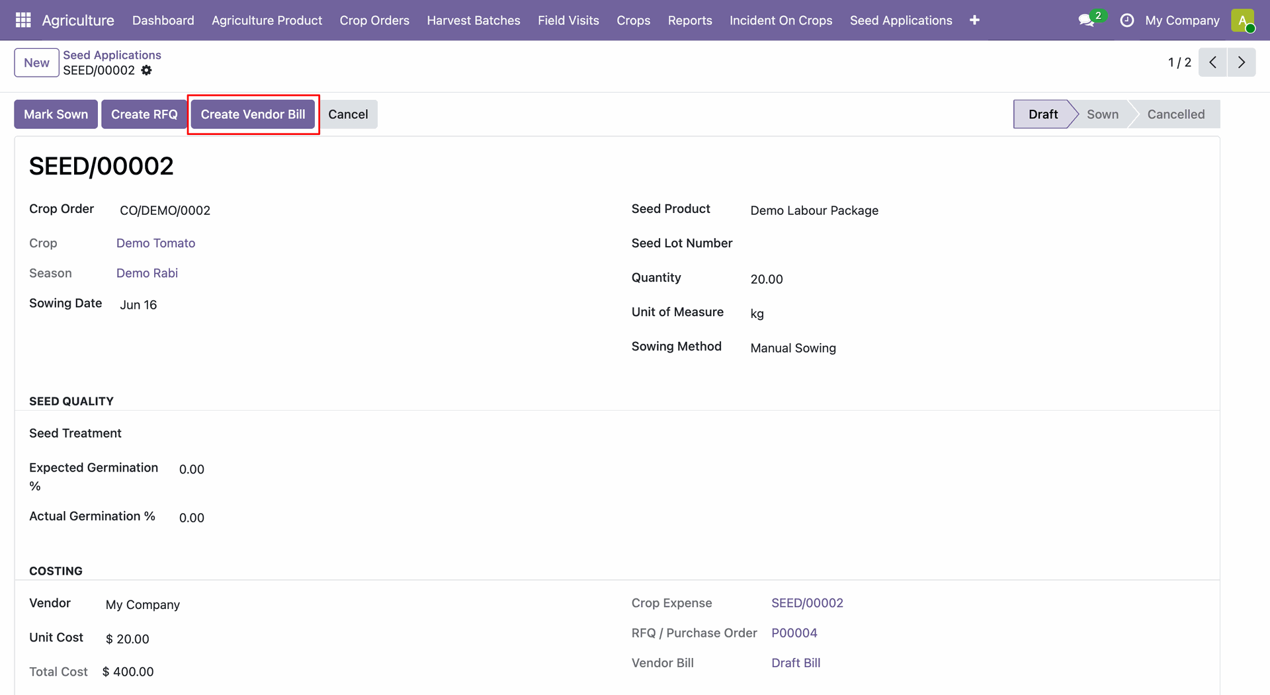The image size is (1270, 695).
Task: Select the Cancelled status stage
Action: (x=1175, y=114)
